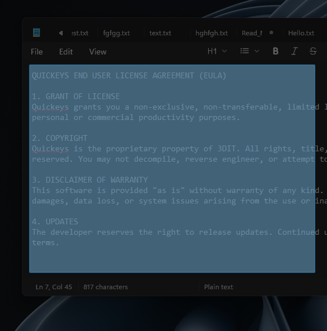Click the Plain text status indicator
The image size is (327, 331).
pyautogui.click(x=219, y=287)
